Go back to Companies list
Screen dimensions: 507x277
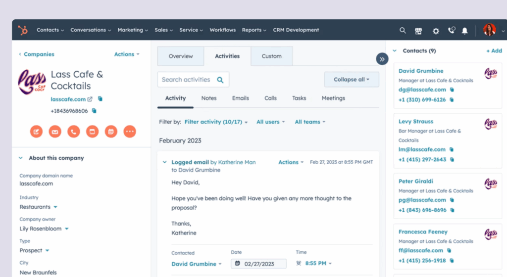click(x=37, y=54)
